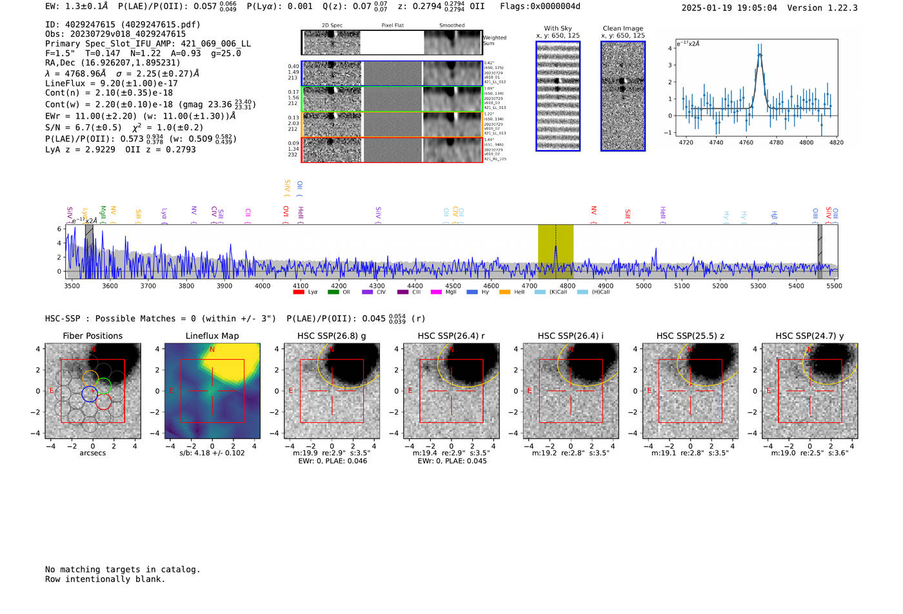The height and width of the screenshot is (614, 903).
Task: Click the 'Q(z): 0.07' header value
Action: tap(346, 6)
